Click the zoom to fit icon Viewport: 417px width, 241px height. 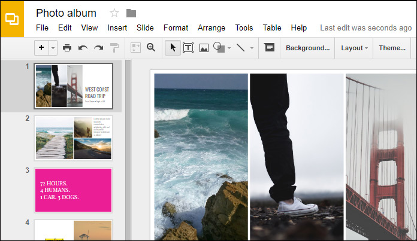(x=135, y=48)
